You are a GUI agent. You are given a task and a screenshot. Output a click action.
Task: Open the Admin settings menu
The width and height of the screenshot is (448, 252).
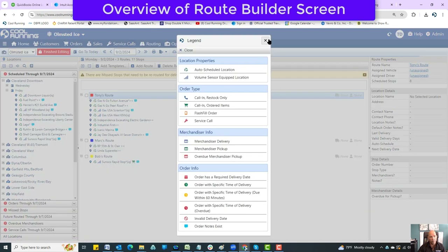pos(435,34)
